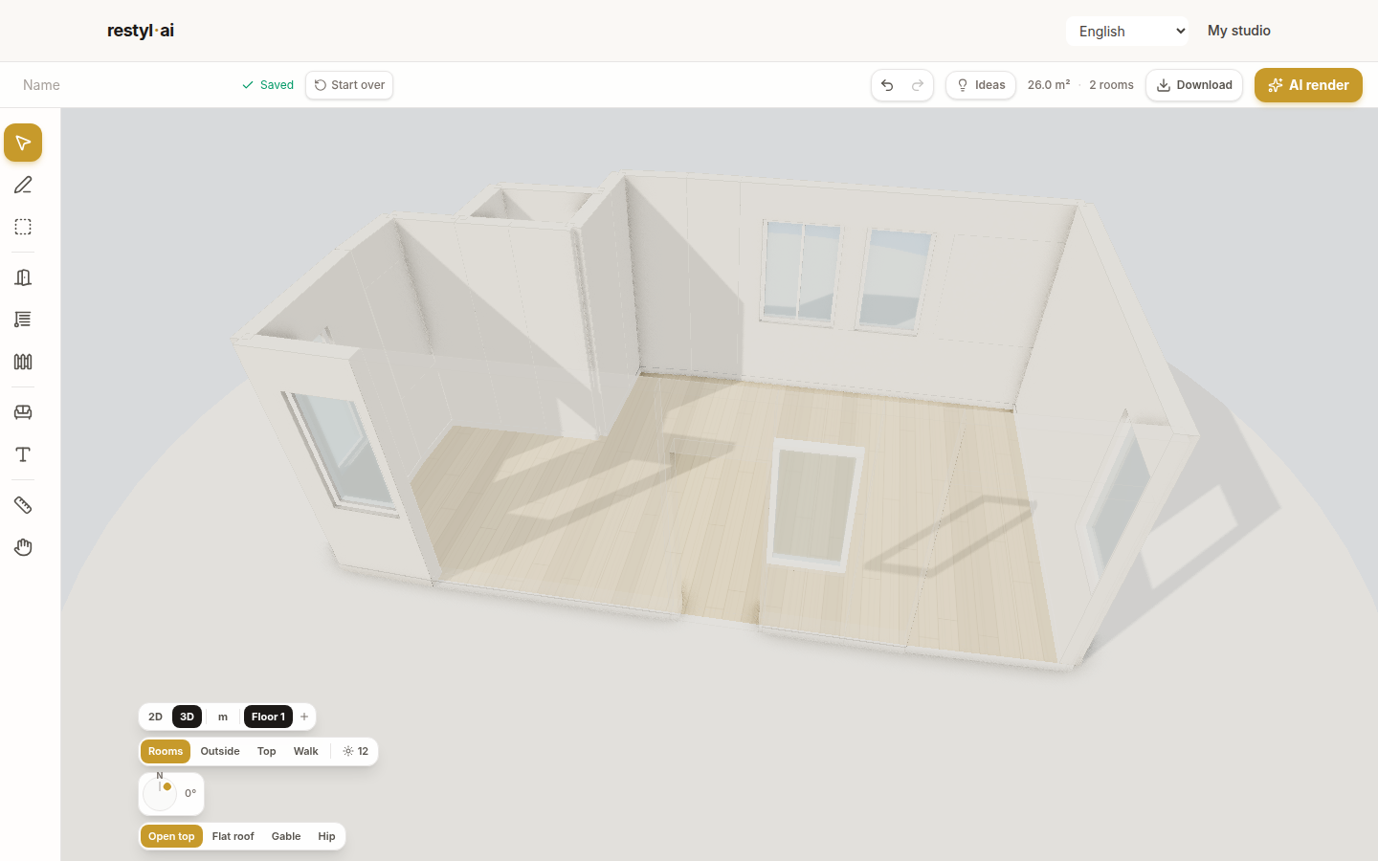Image resolution: width=1378 pixels, height=861 pixels.
Task: Select the door tool icon
Action: 23,277
